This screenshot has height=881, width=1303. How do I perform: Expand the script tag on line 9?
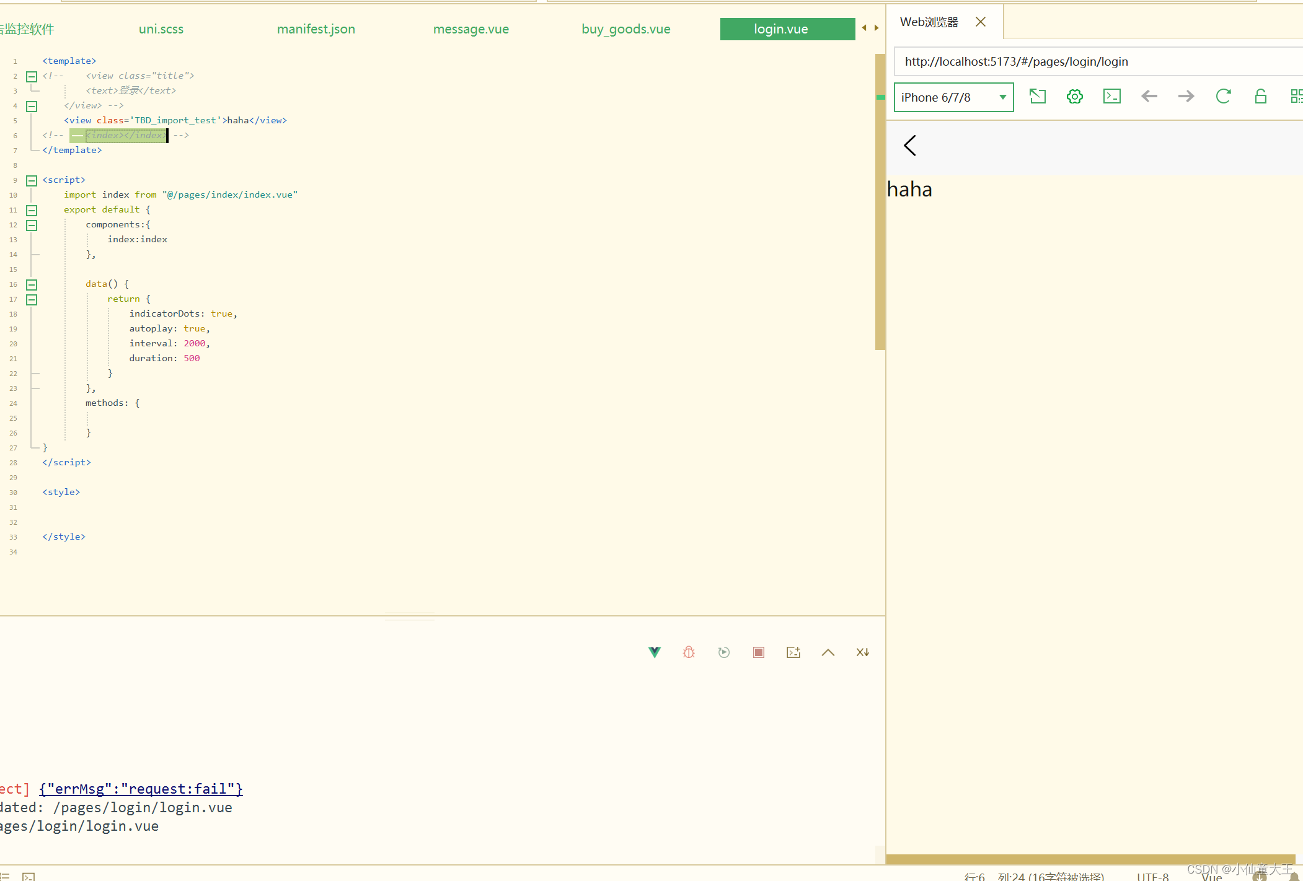(x=32, y=179)
